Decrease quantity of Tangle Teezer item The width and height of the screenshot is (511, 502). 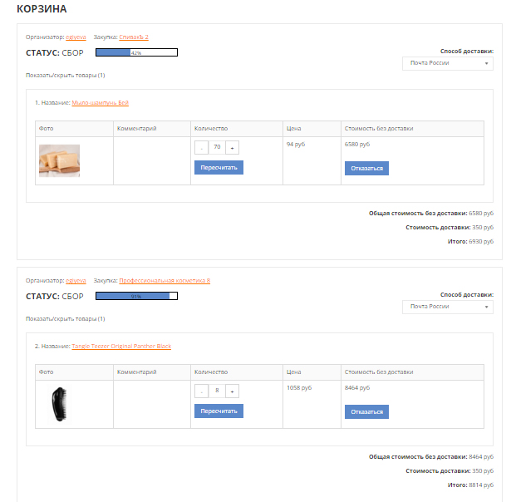[x=201, y=391]
